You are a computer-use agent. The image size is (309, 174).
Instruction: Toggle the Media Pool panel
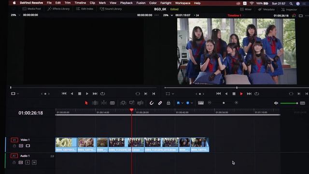click(x=31, y=9)
